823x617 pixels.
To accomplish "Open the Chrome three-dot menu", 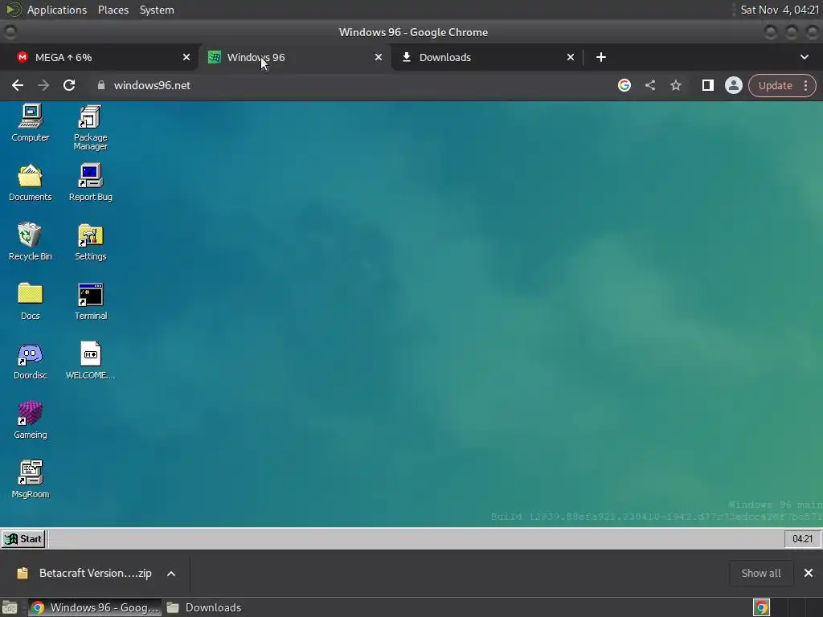I will pos(805,85).
